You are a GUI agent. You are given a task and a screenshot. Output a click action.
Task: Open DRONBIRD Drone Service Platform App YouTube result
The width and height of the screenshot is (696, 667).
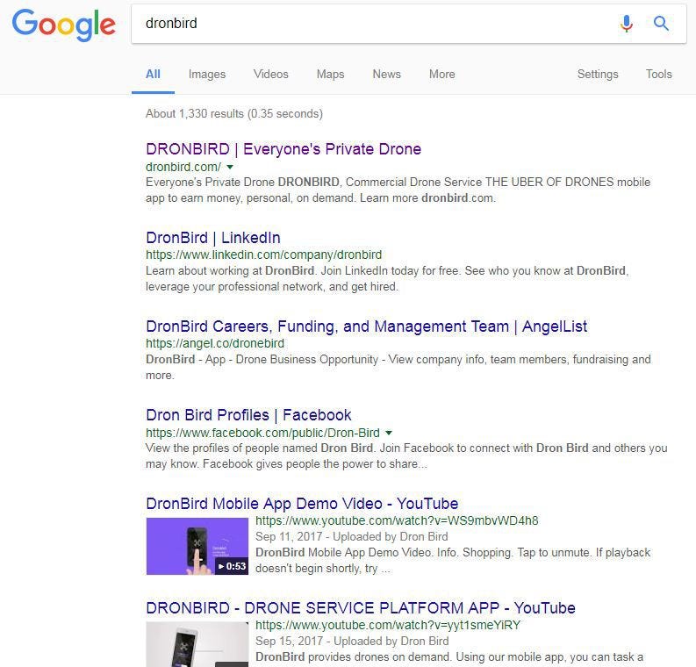[361, 608]
